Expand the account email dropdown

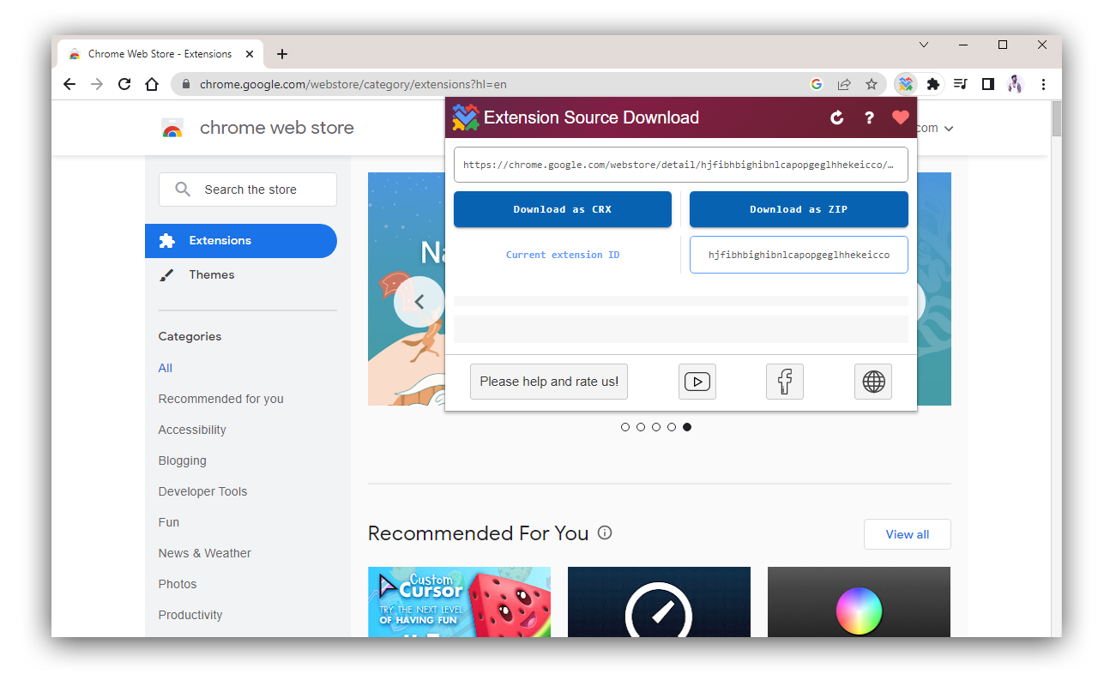click(949, 129)
